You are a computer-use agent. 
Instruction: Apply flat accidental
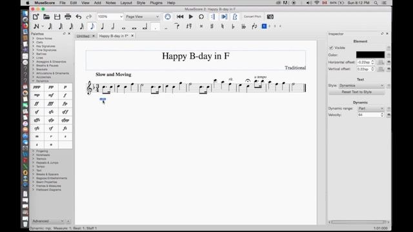click(x=233, y=26)
